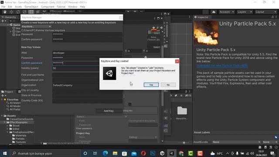Screen dimensions: 279x157
Task: Click the WaterEffe... folder thumbnail
Action: click(x=182, y=111)
